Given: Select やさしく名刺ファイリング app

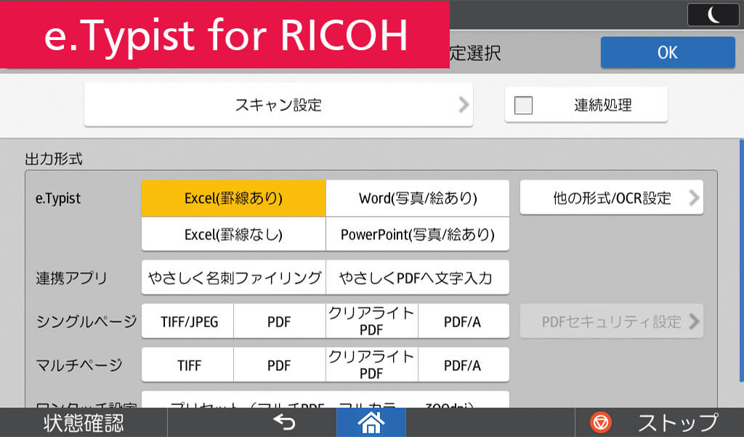Looking at the screenshot, I should tap(233, 278).
